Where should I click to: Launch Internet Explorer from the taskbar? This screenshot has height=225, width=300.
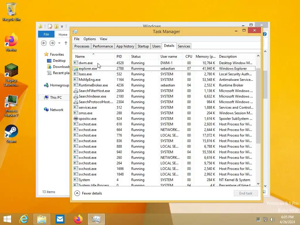[x=24, y=219]
